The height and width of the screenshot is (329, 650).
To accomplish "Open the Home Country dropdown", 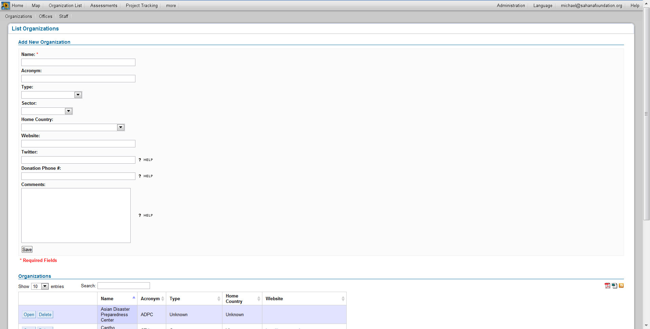I will [x=121, y=127].
